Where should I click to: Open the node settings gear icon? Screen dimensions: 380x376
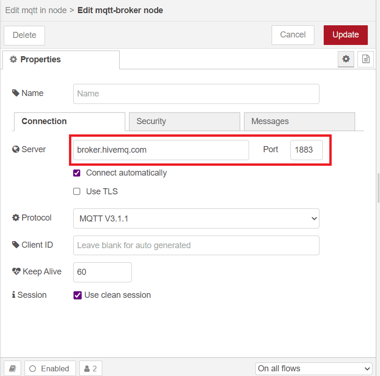346,59
